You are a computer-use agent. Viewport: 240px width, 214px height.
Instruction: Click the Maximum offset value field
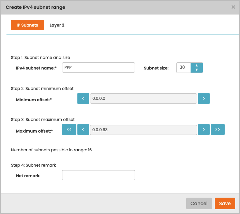coord(144,130)
